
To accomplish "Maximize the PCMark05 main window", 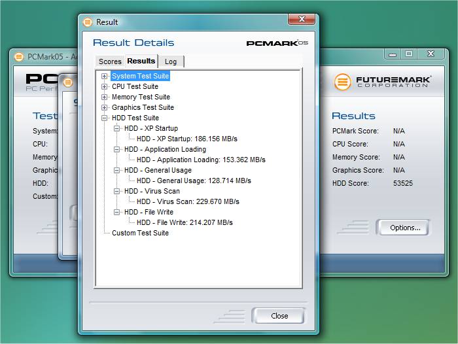I will tap(409, 54).
